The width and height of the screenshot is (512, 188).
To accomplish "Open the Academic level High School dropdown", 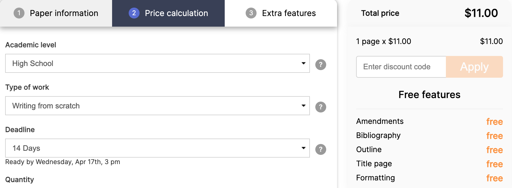I will tap(158, 63).
